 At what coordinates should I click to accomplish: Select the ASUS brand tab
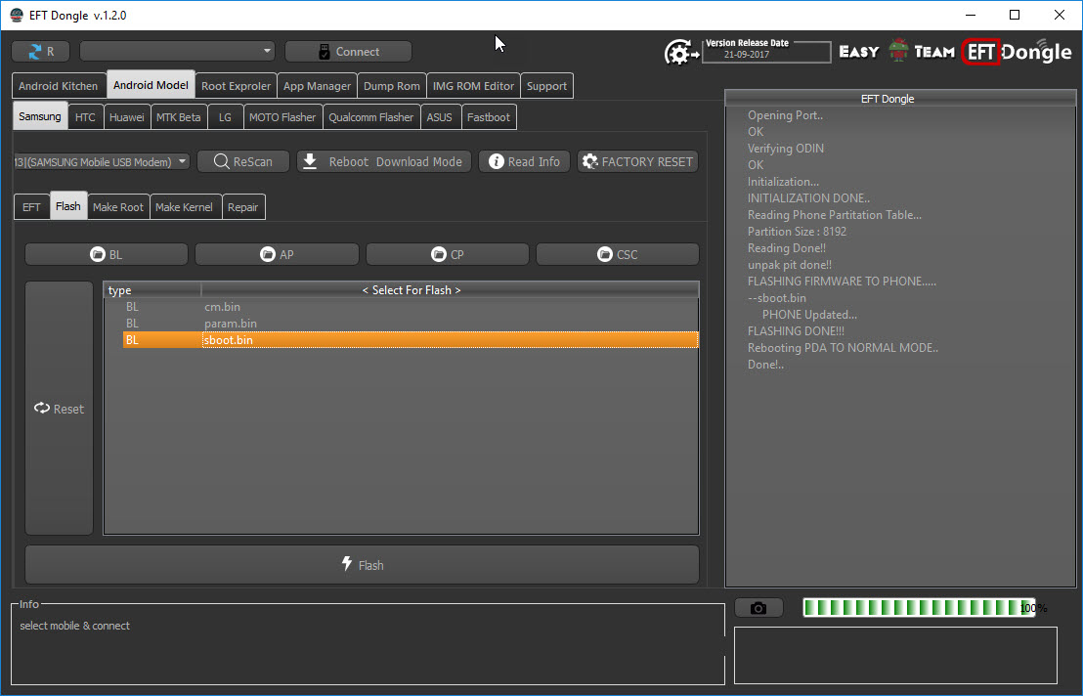click(439, 116)
